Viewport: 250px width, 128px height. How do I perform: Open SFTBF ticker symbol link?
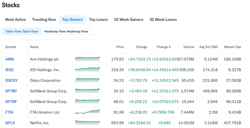coord(11,102)
